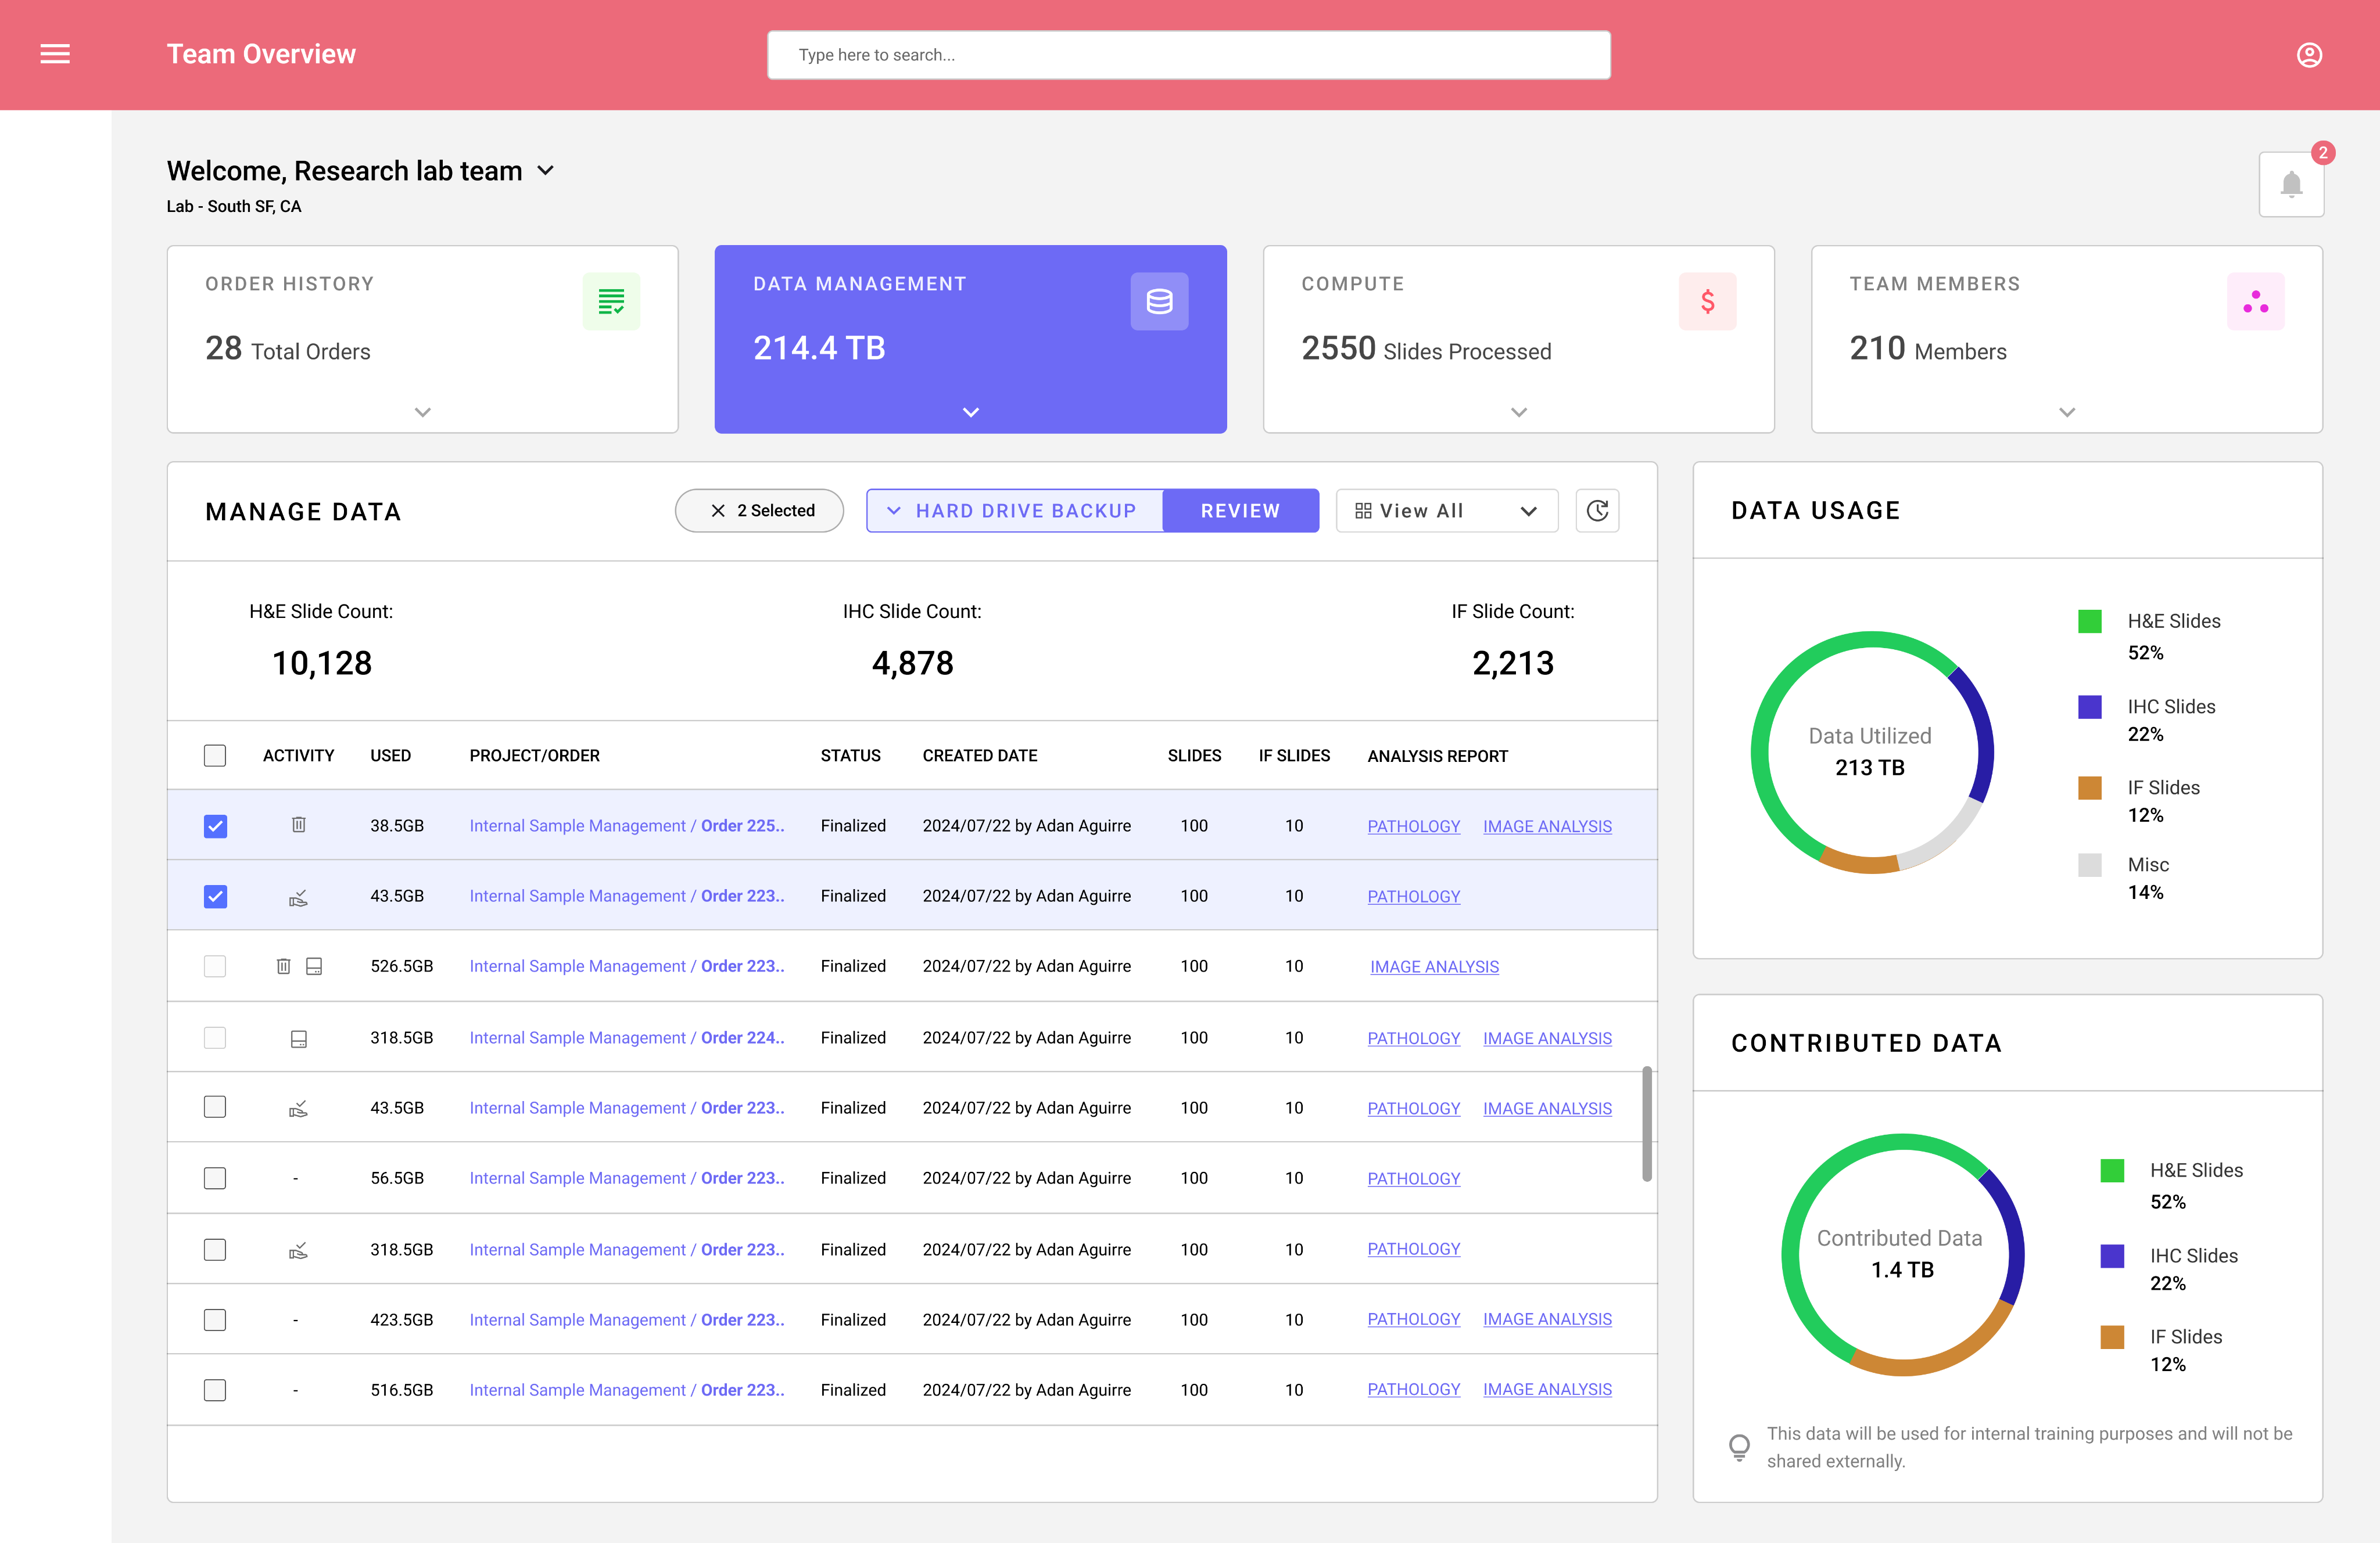Image resolution: width=2380 pixels, height=1543 pixels.
Task: Open the notifications bell
Action: (2291, 185)
